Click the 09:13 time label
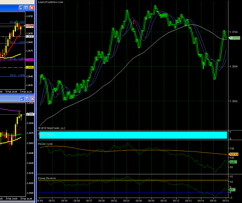Viewport: 242px width, 203px height. 189,201
